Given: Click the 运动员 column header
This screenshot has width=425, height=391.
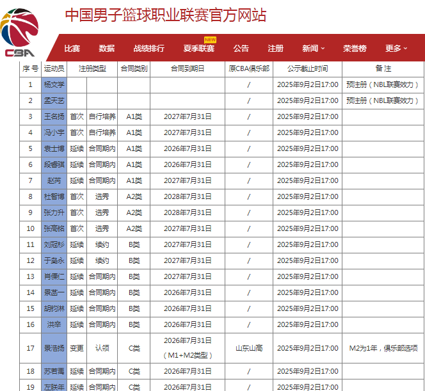Looking at the screenshot, I should click(x=54, y=68).
